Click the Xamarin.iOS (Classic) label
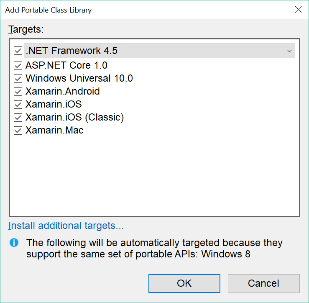Screen dimensions: 309x303 point(75,117)
